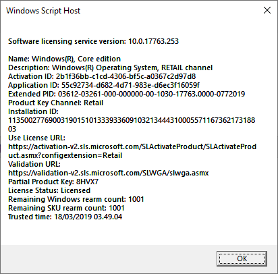Screen dimensions: 278x274
Task: Click the License Status: Licensed line
Action: click(x=49, y=190)
